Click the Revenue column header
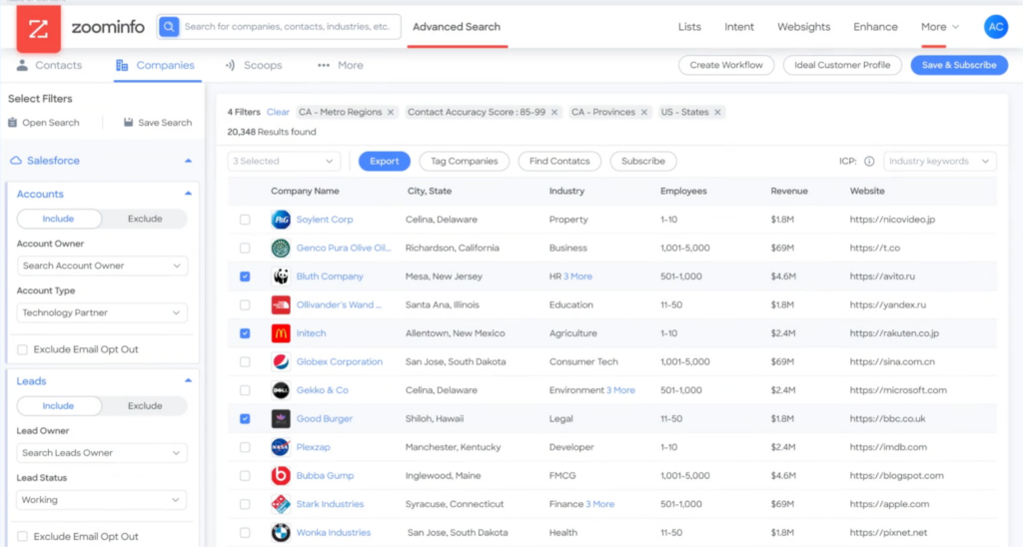Viewport: 1023px width, 547px height. click(x=789, y=191)
